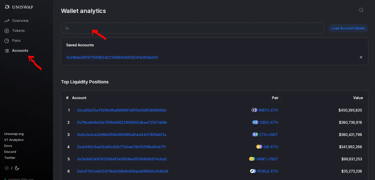Click the $380,736,918 value
375x180 pixels.
pos(350,123)
